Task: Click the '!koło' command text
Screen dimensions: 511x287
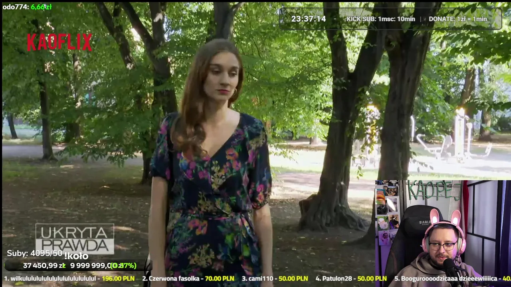Action: (76, 256)
